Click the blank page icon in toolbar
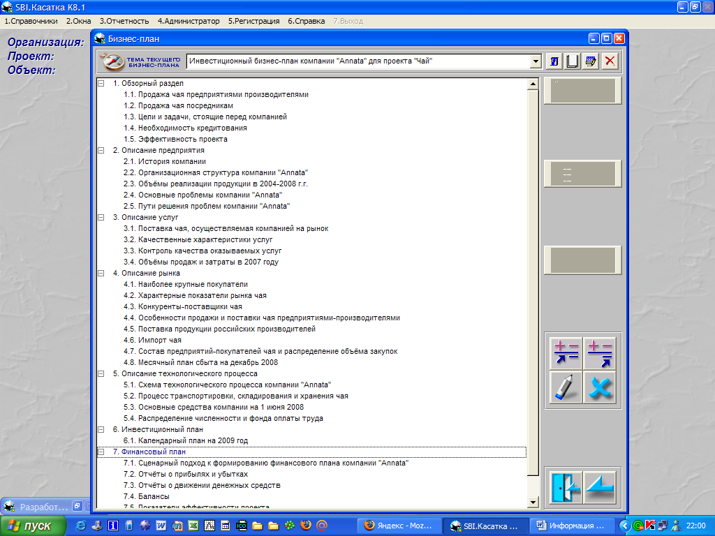Image resolution: width=715 pixels, height=536 pixels. click(x=573, y=61)
